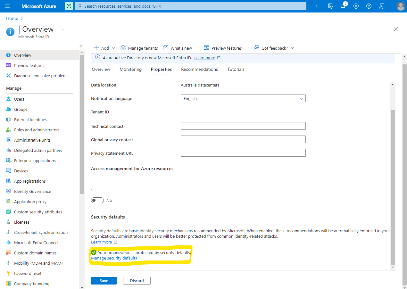Switch to the Overview tab
Viewport: 407px width, 289px height.
(x=101, y=69)
